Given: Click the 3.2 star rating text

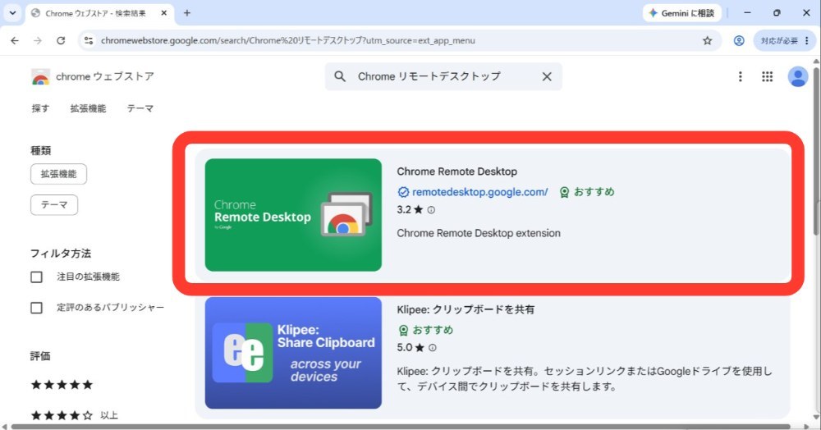Looking at the screenshot, I should pyautogui.click(x=410, y=210).
